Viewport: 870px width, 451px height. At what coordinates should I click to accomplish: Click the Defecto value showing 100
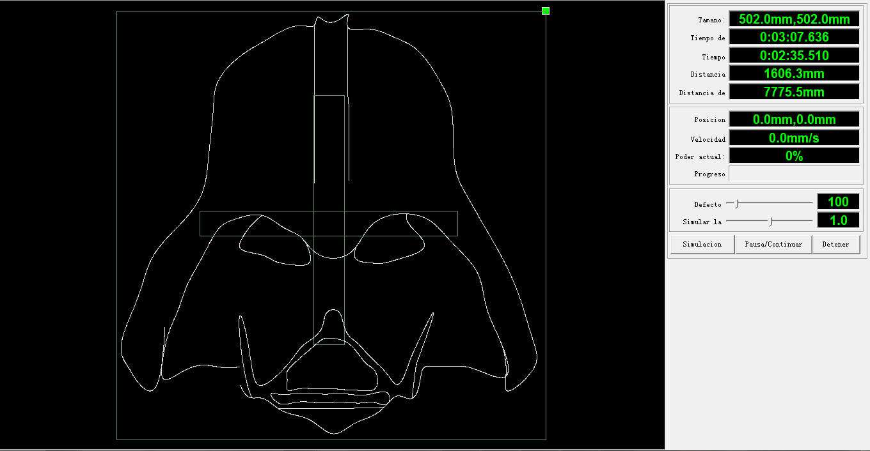[x=838, y=201]
